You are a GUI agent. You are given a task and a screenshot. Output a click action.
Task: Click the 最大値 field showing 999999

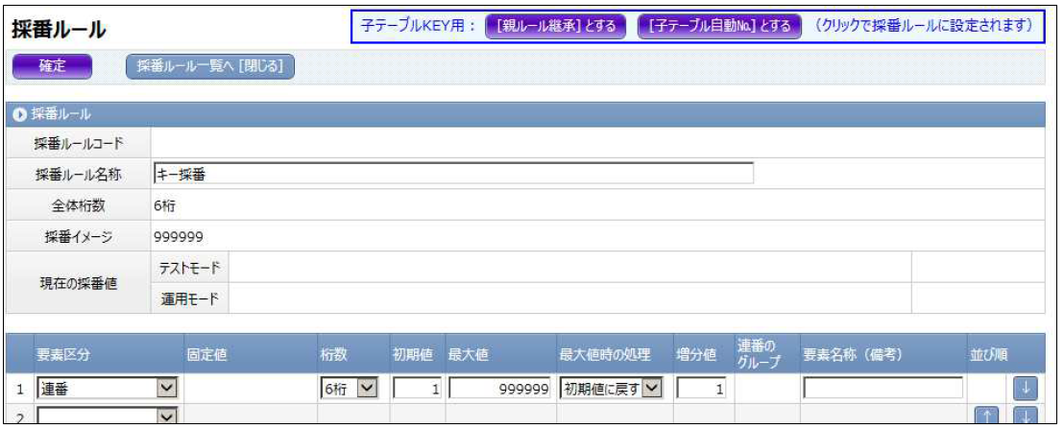[x=499, y=388]
